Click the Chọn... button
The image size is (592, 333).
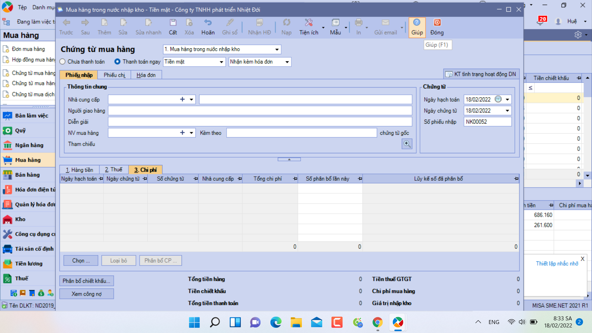tap(81, 261)
